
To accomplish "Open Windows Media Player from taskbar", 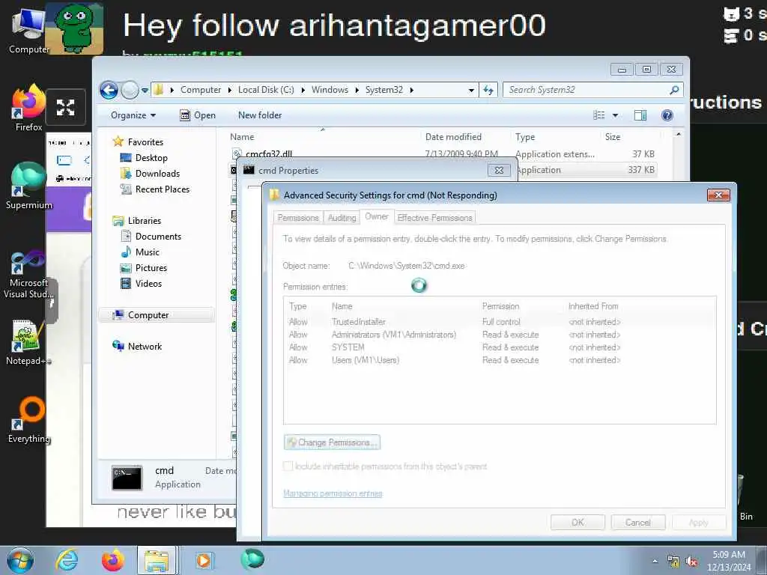I will point(204,560).
